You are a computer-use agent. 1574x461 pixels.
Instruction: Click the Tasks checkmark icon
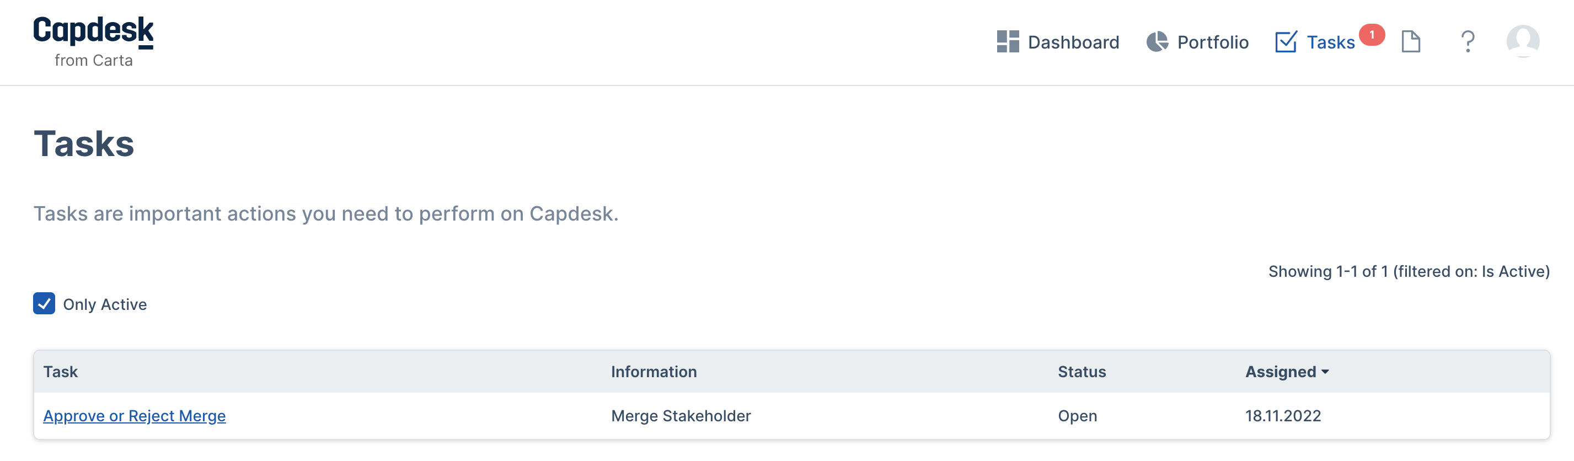[x=1286, y=42]
